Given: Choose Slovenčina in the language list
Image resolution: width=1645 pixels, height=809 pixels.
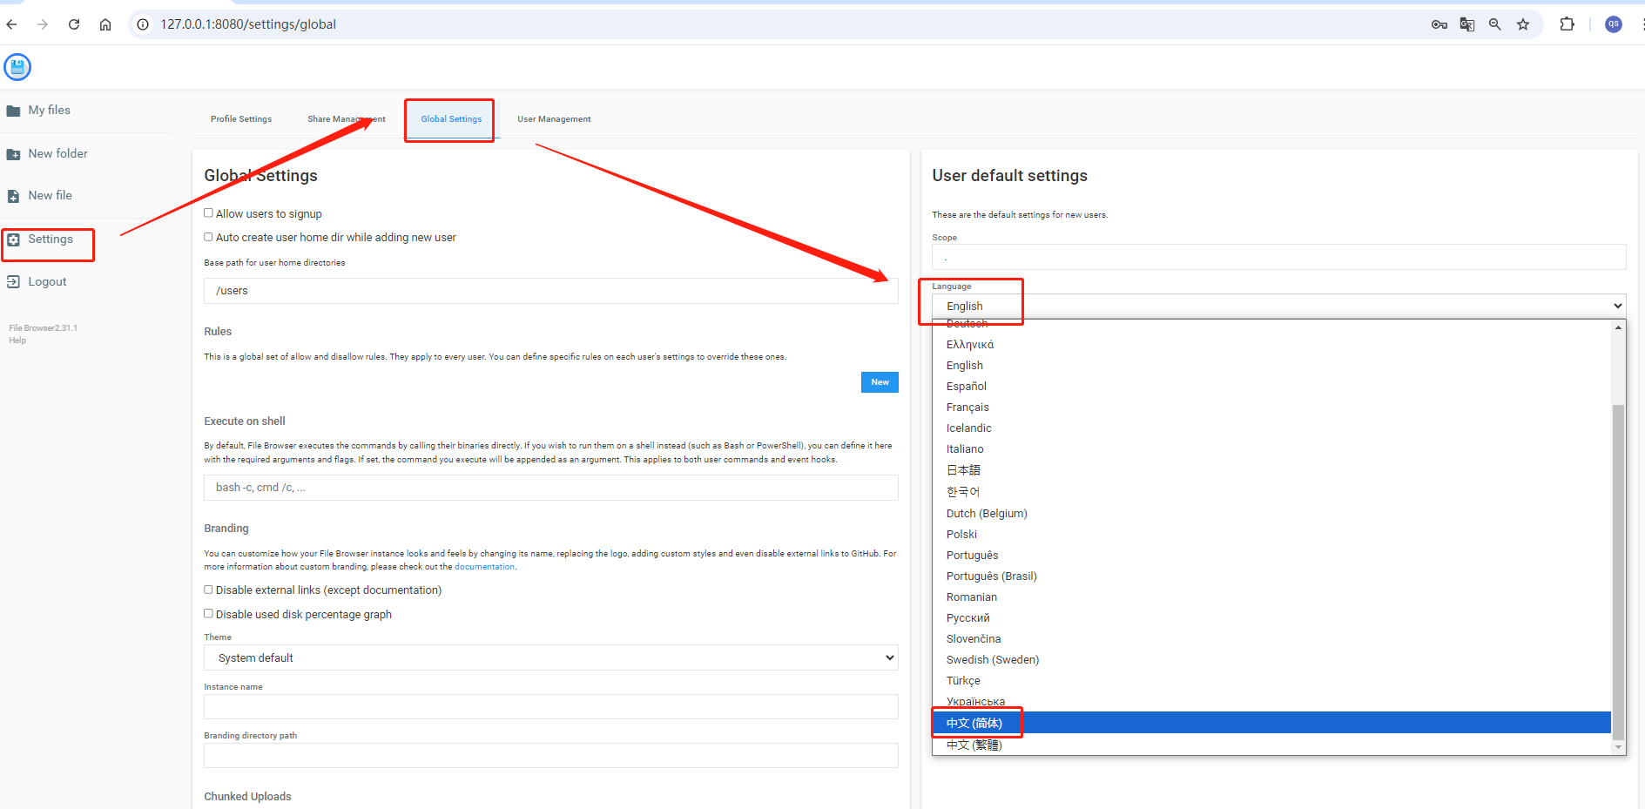Looking at the screenshot, I should coord(1271,639).
